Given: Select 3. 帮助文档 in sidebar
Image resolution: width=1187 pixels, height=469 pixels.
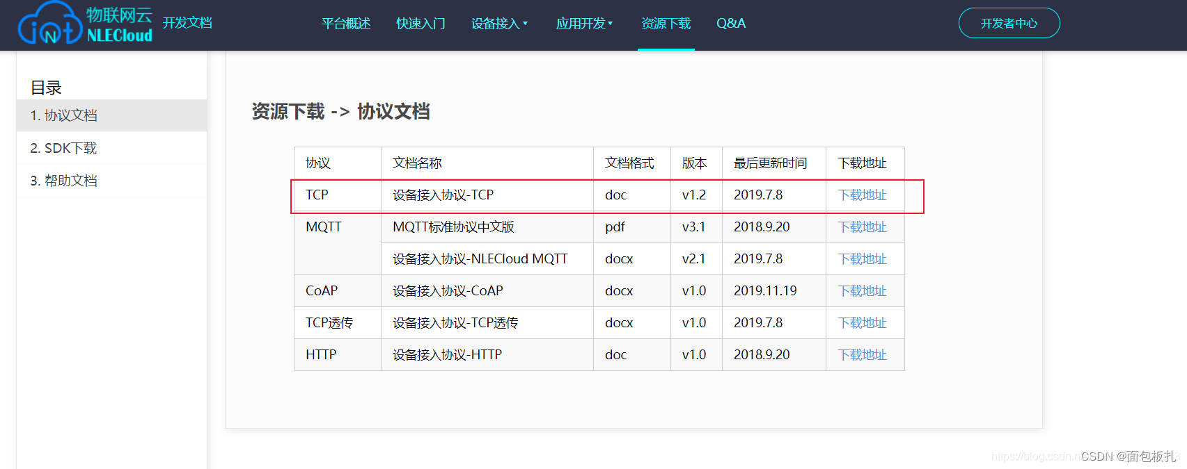Looking at the screenshot, I should pos(111,181).
